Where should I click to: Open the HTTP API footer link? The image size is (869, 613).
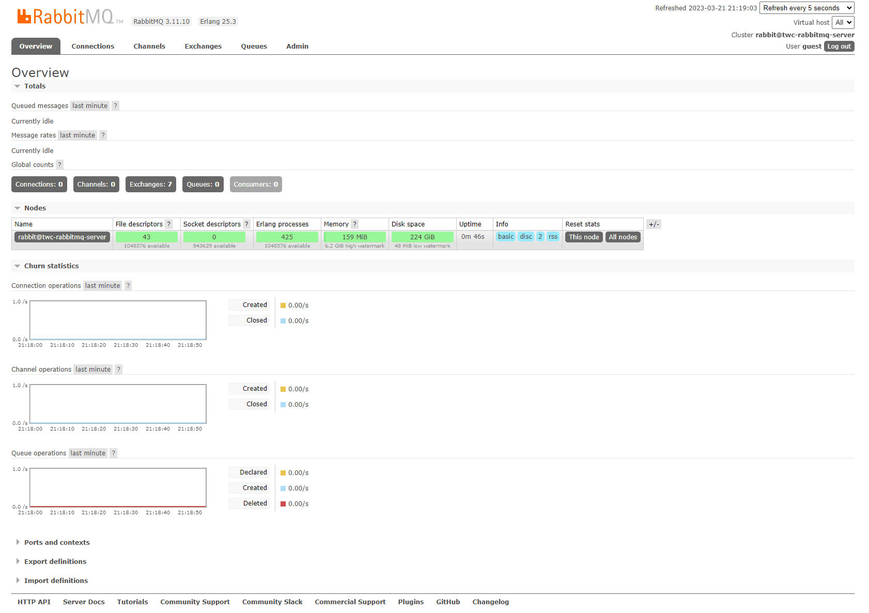coord(34,602)
